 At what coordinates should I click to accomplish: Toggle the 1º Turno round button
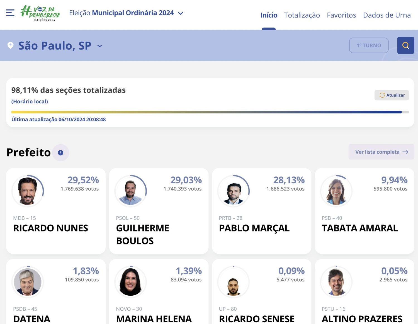pos(368,45)
